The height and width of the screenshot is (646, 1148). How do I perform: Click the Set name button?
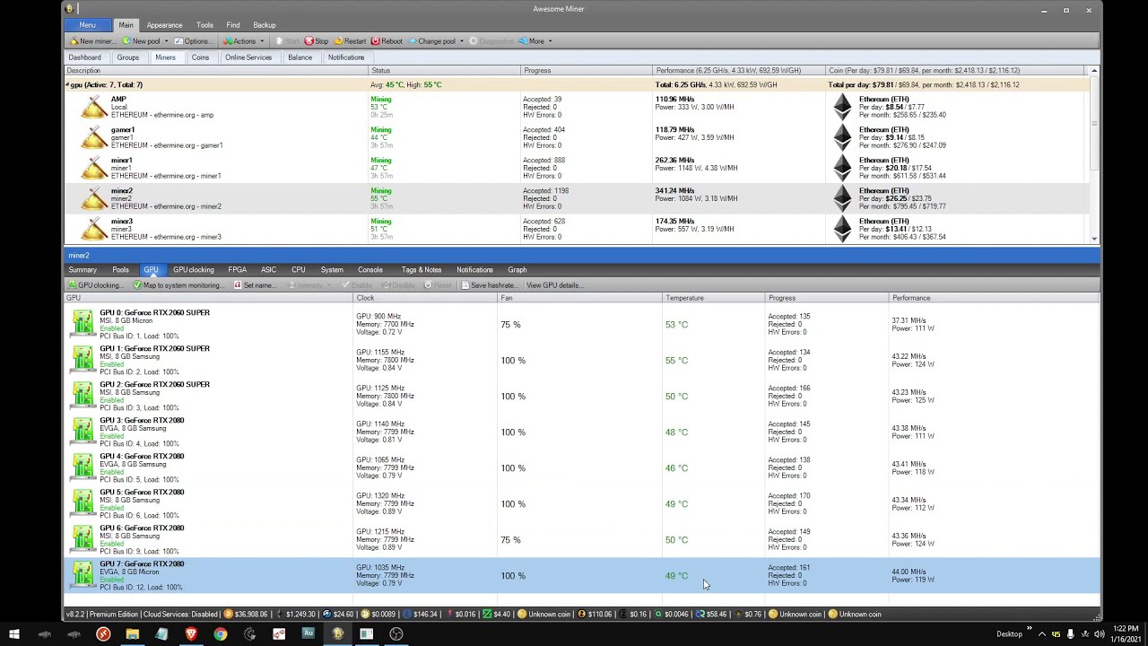255,285
